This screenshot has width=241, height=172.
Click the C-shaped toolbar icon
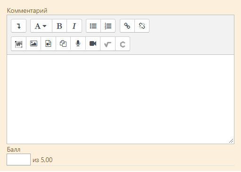tap(123, 44)
